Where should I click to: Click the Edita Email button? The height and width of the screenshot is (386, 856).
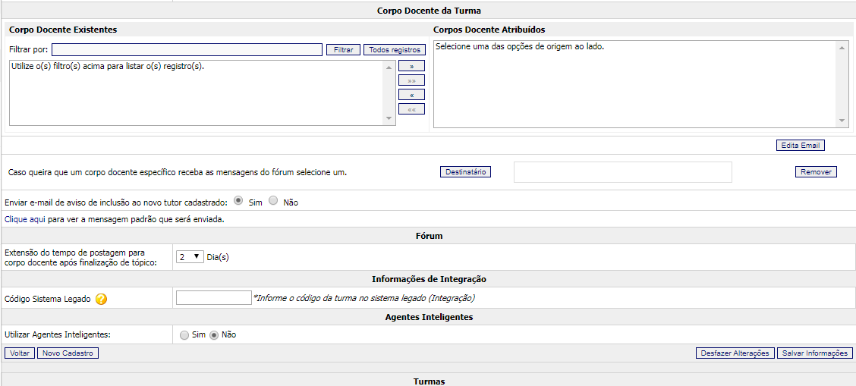(800, 146)
